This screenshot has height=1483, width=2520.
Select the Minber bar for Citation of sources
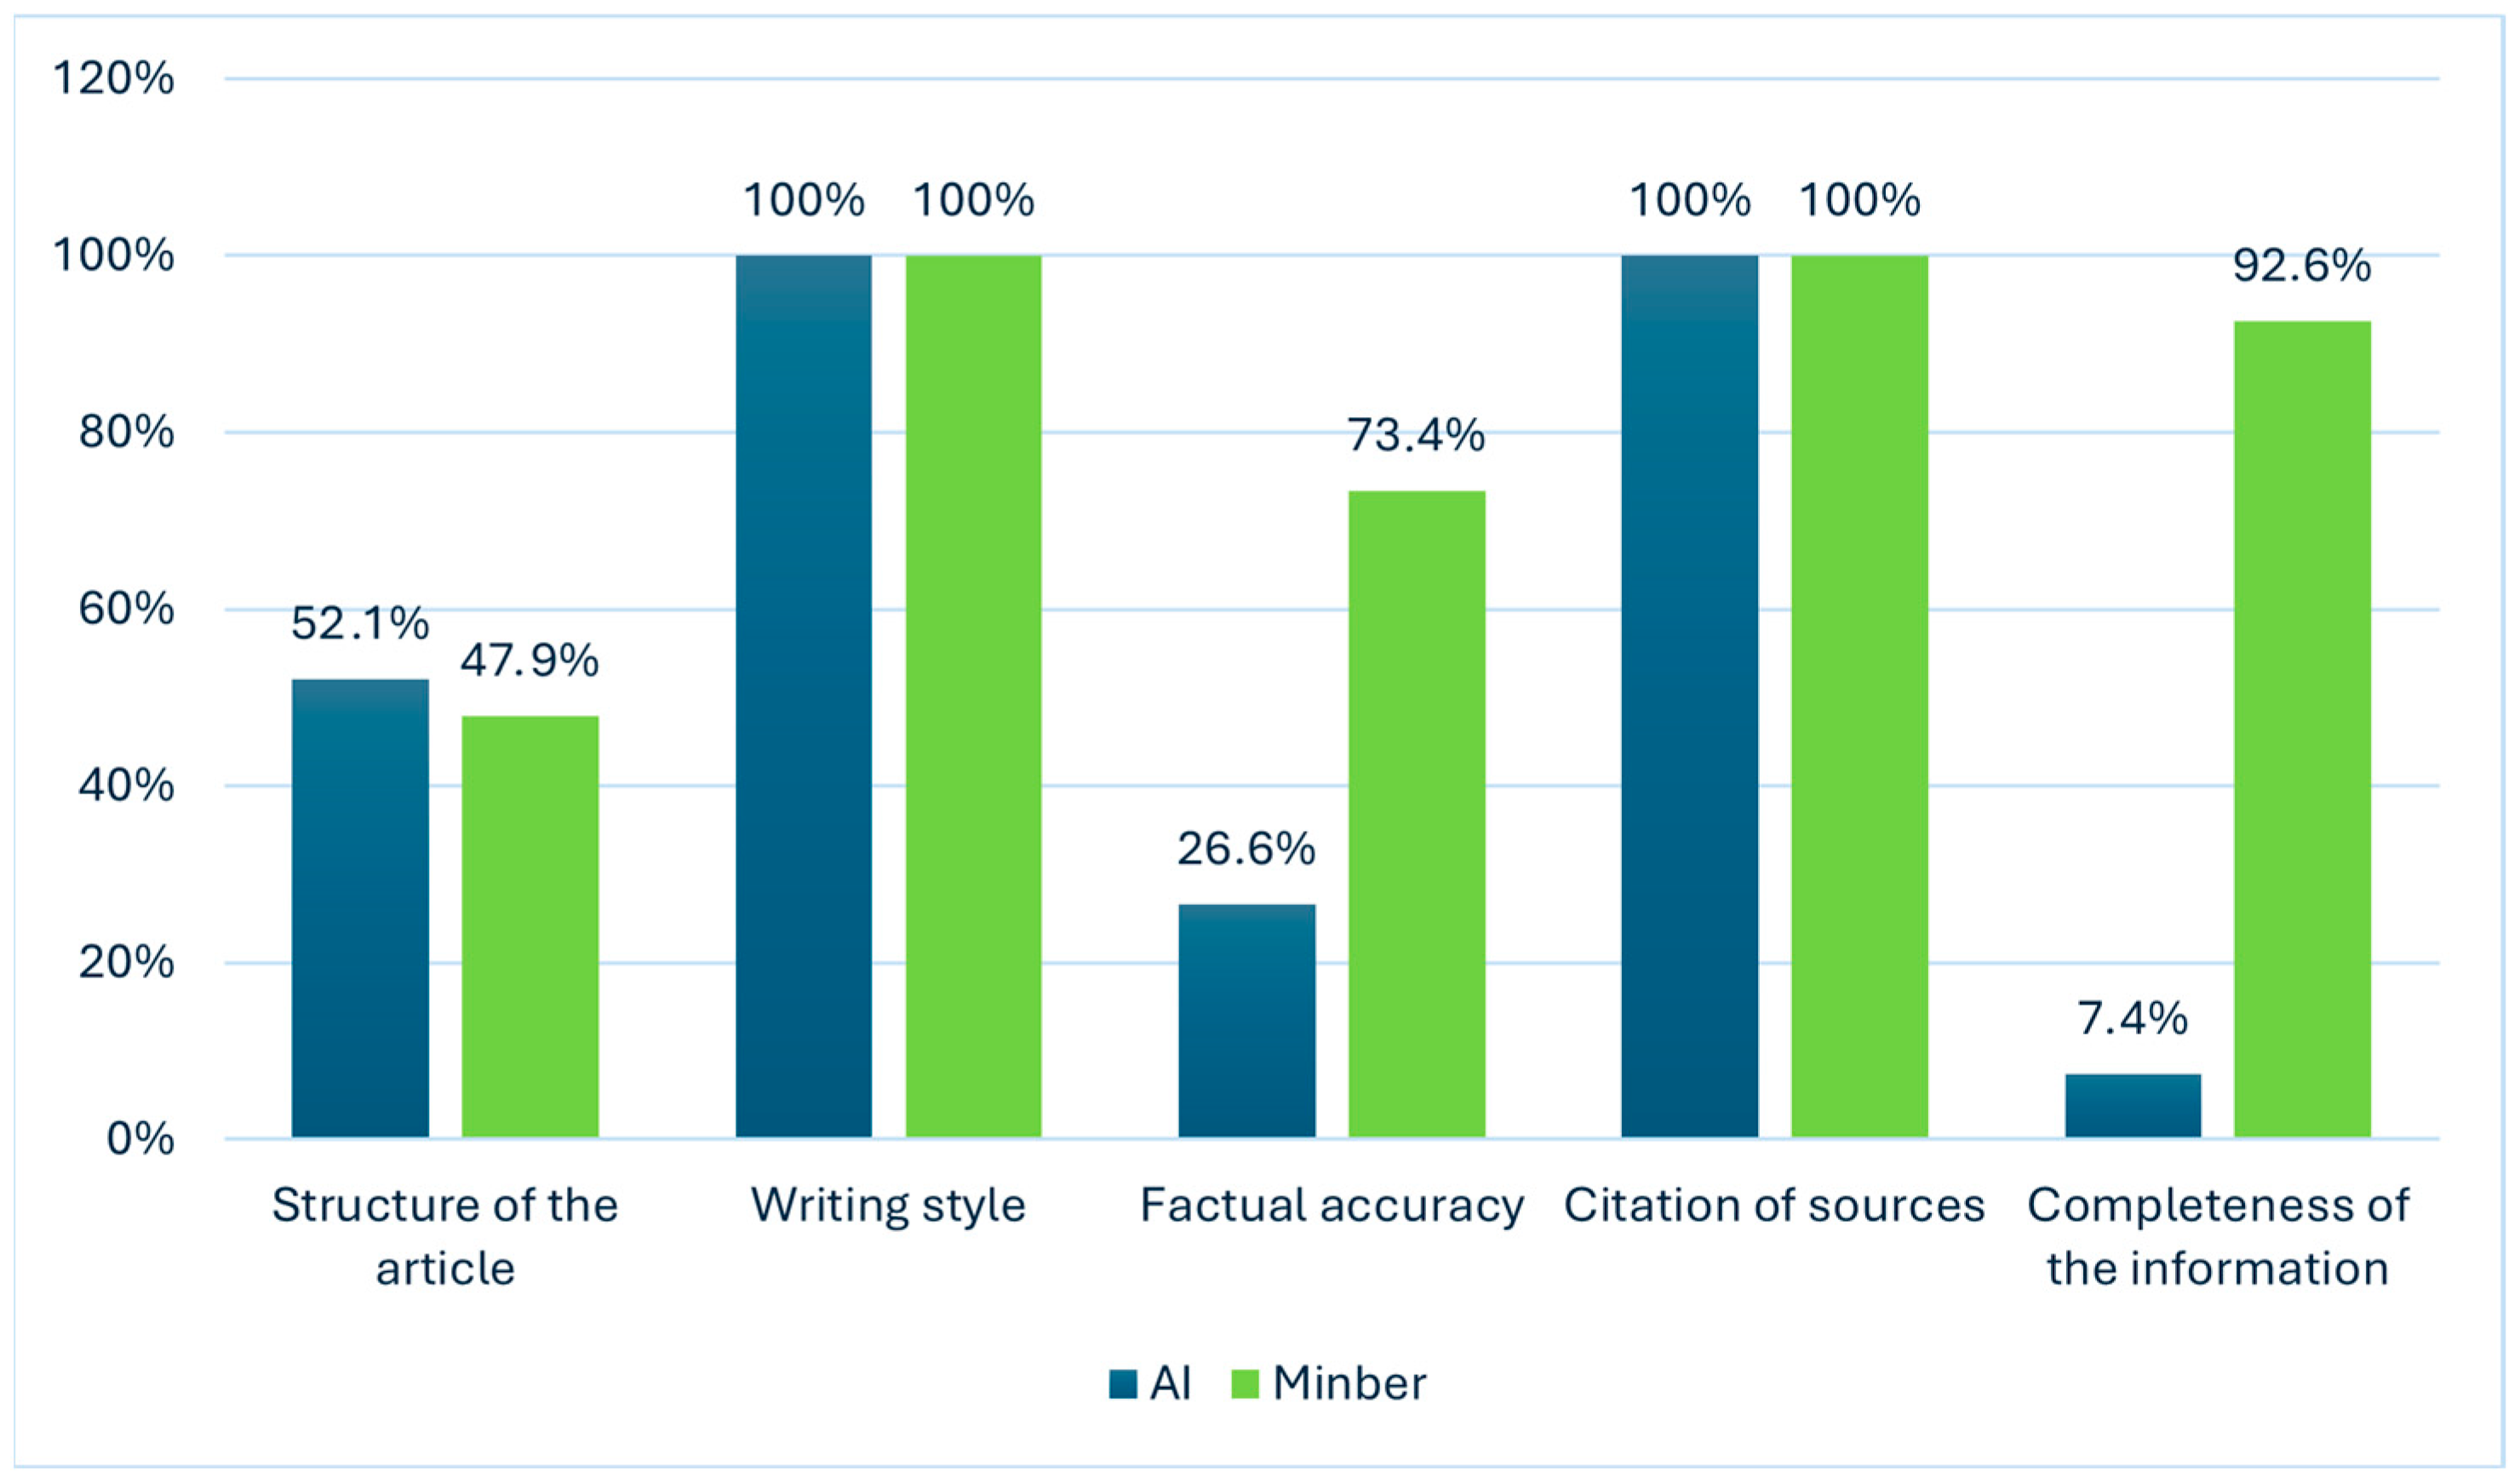[x=1859, y=696]
